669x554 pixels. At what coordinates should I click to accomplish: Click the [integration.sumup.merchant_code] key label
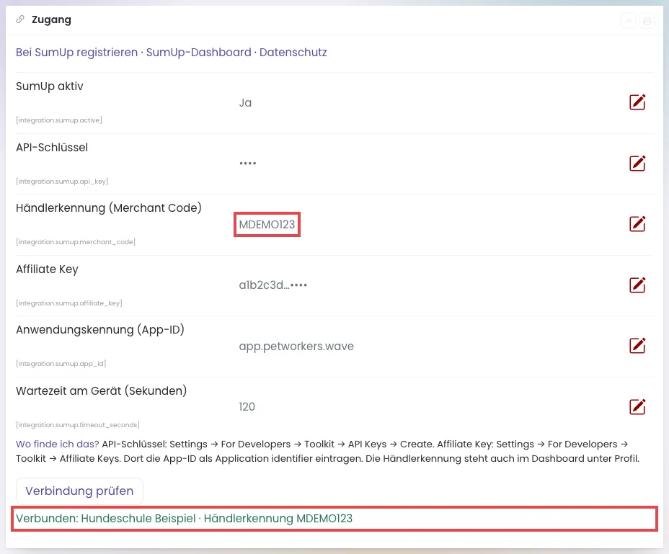[76, 242]
